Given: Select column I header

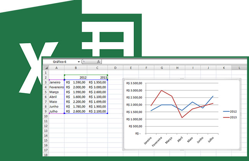Looking at the screenshot, I should click(193, 68).
